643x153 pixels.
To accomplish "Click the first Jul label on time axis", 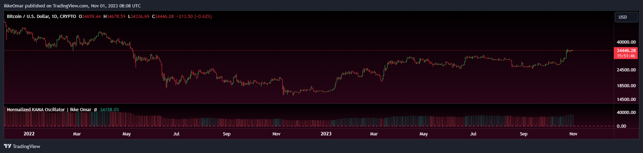I will (x=177, y=134).
